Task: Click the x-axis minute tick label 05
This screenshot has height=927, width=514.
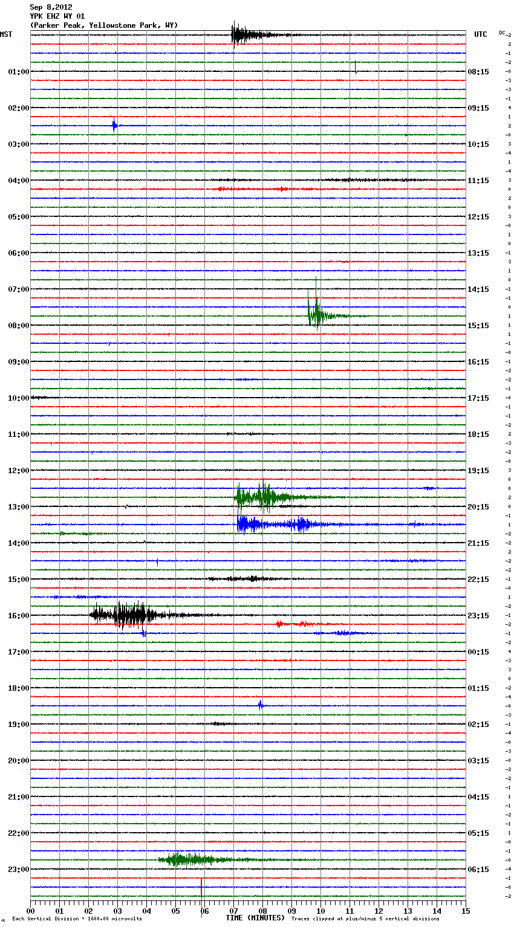Action: click(175, 911)
